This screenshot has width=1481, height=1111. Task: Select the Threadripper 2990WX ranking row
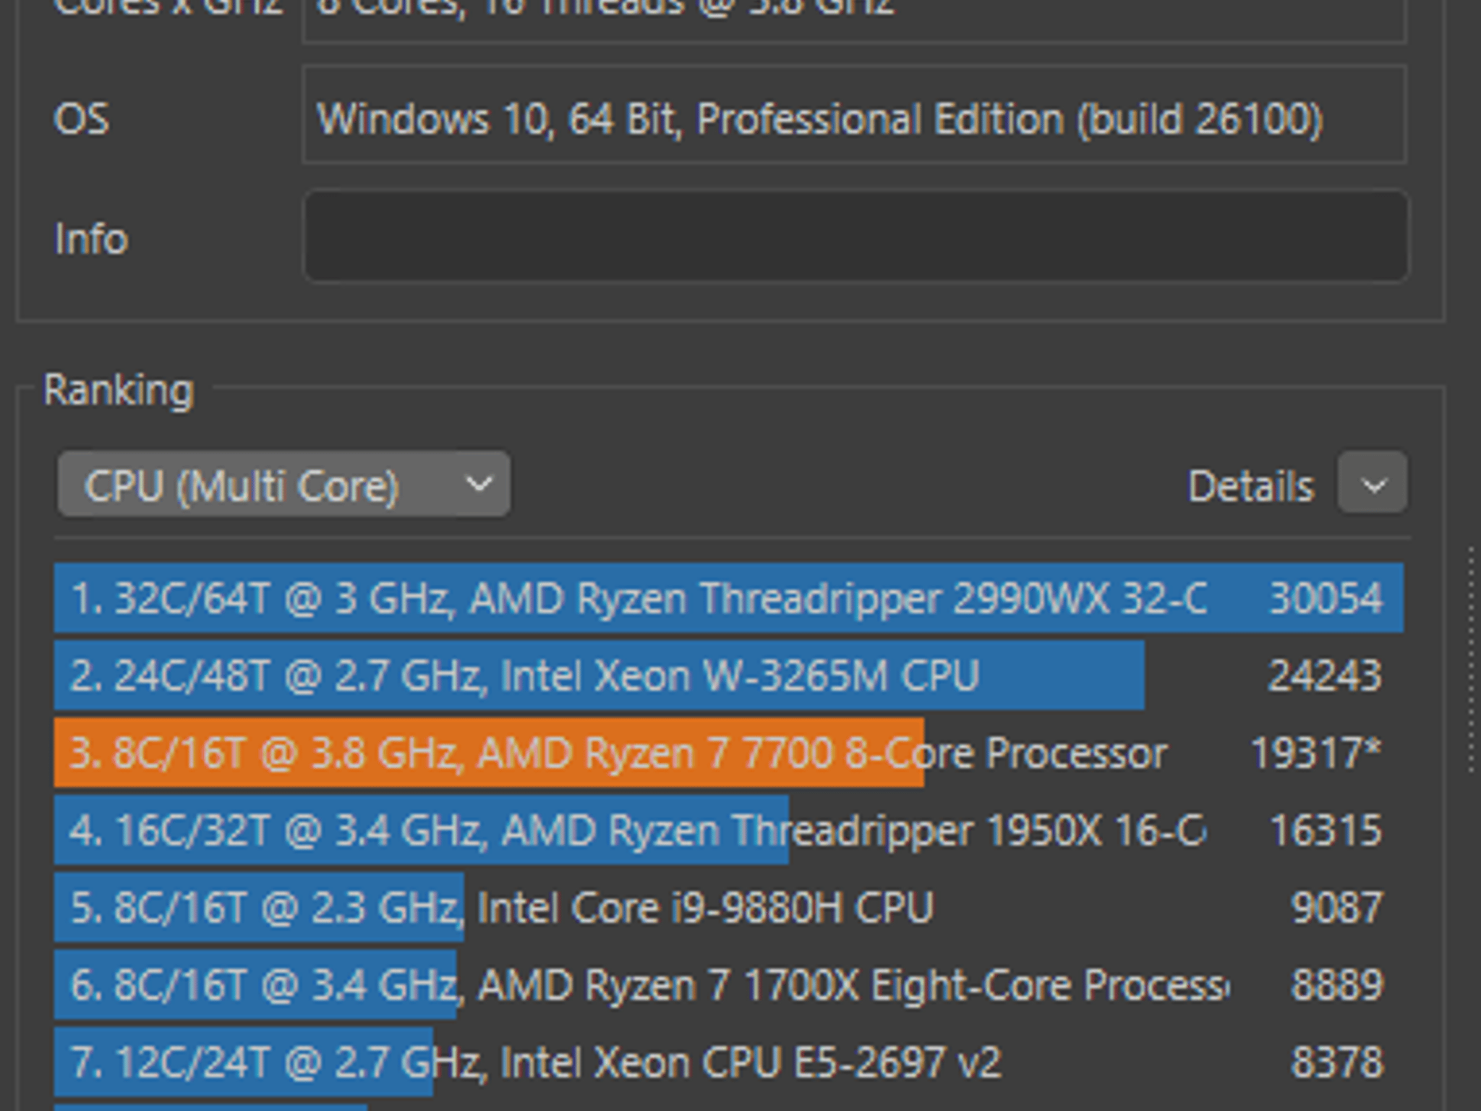point(729,598)
